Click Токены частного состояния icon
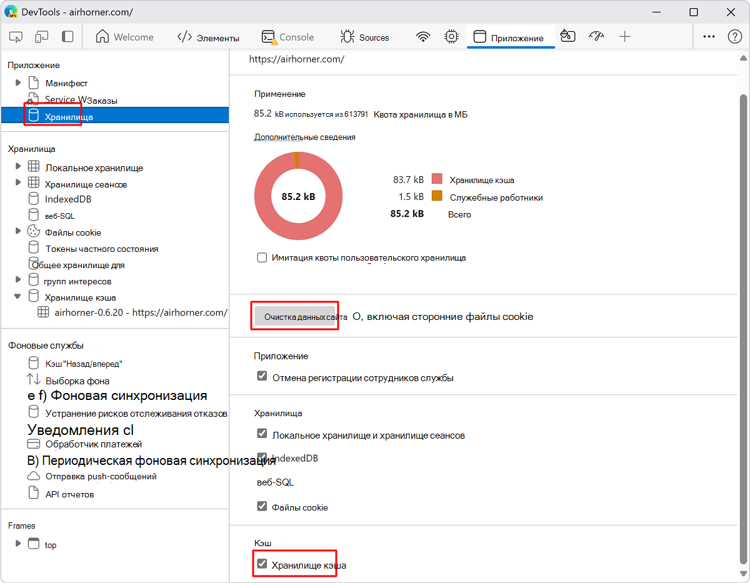750x583 pixels. (34, 248)
